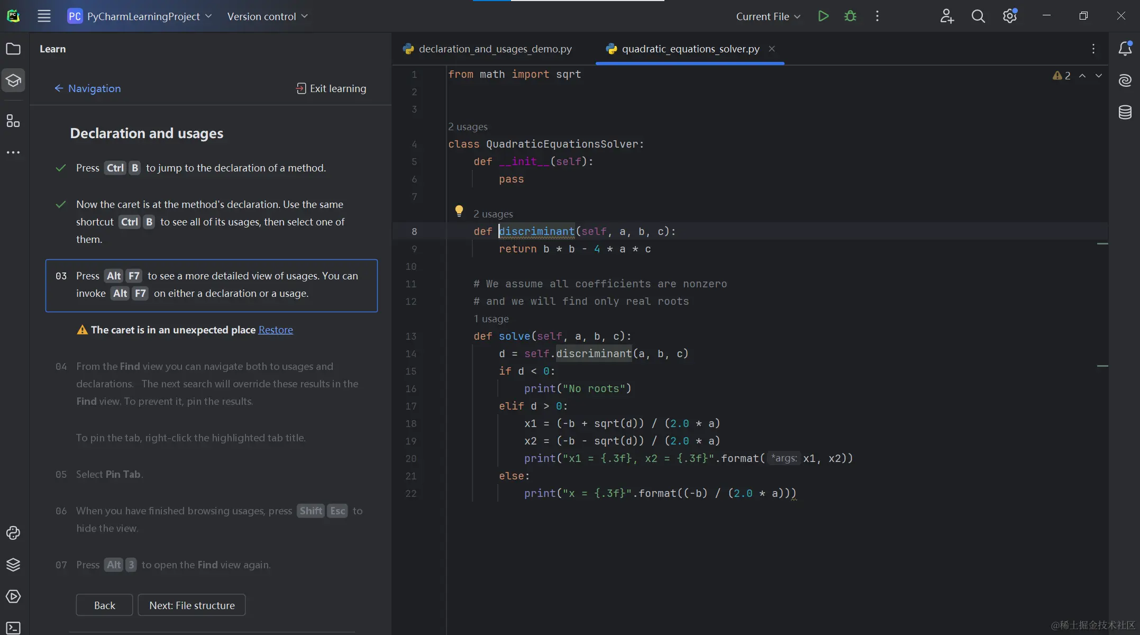
Task: Open more run actions menu
Action: (x=877, y=16)
